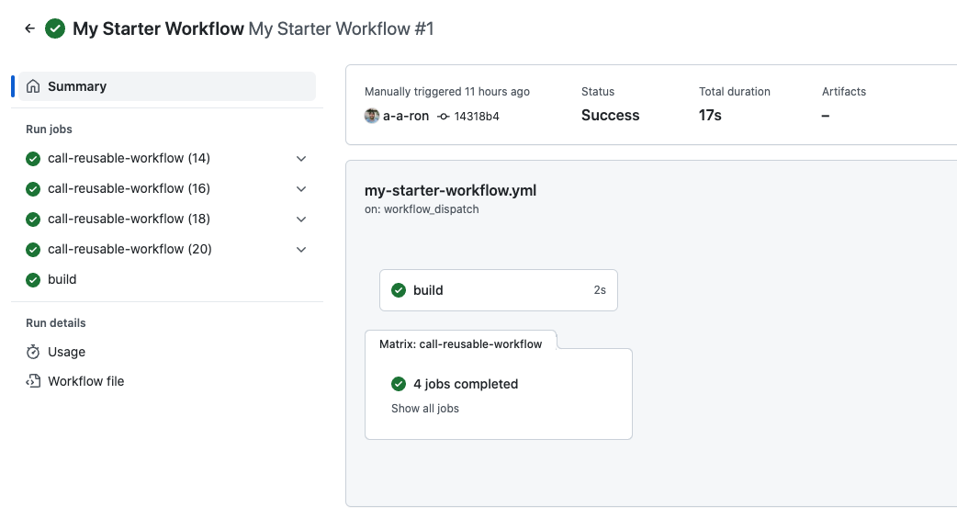Screen dimensions: 957x518
Task: Click 'Show all jobs' in the matrix card
Action: [425, 408]
